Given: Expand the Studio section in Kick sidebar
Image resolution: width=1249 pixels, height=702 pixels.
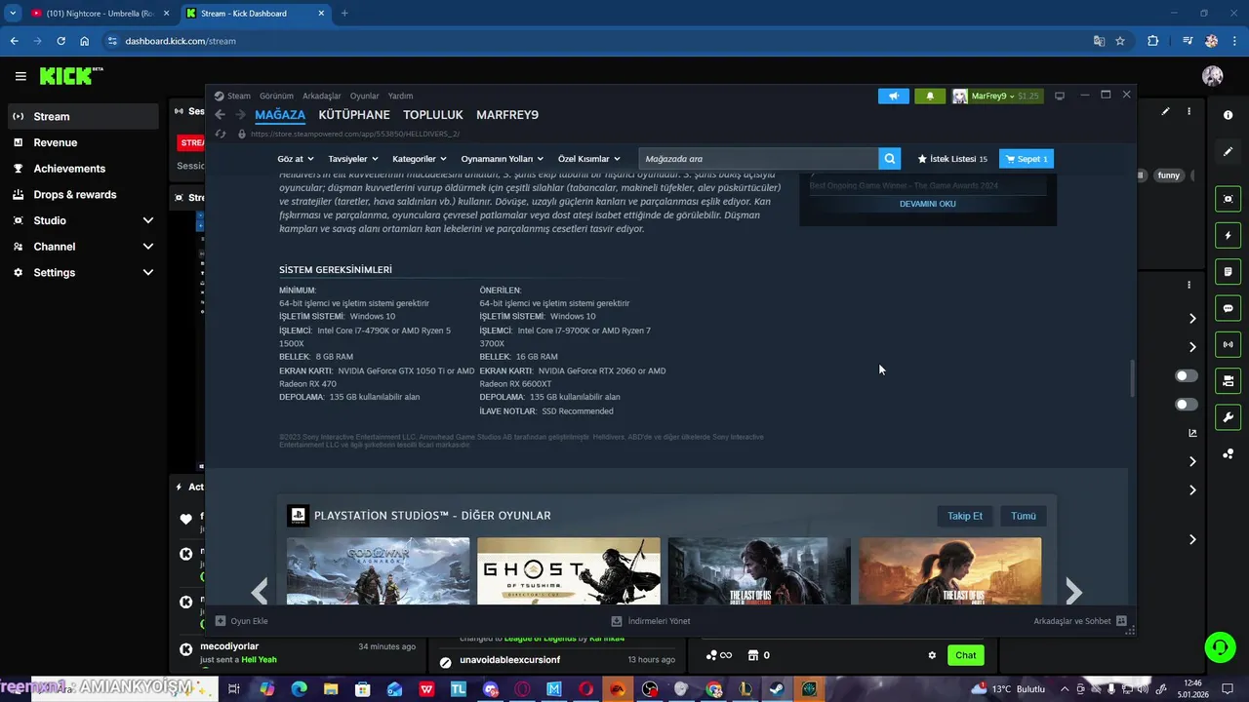Looking at the screenshot, I should tap(147, 220).
